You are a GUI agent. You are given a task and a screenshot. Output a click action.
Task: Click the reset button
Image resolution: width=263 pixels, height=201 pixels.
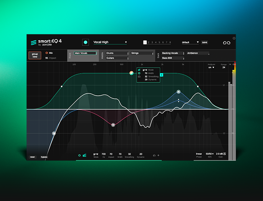point(32,157)
